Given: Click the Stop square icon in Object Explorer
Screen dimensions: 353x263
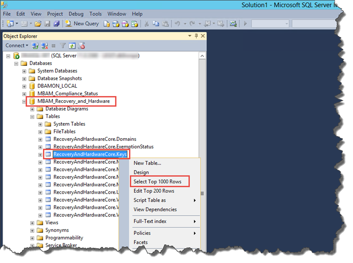Looking at the screenshot, I should 54,46.
